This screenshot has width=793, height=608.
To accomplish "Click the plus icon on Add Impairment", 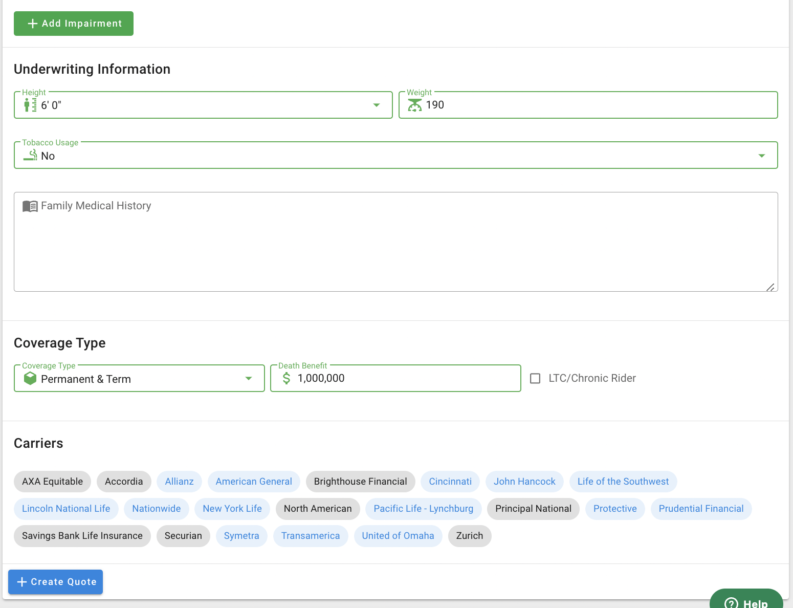I will tap(33, 24).
